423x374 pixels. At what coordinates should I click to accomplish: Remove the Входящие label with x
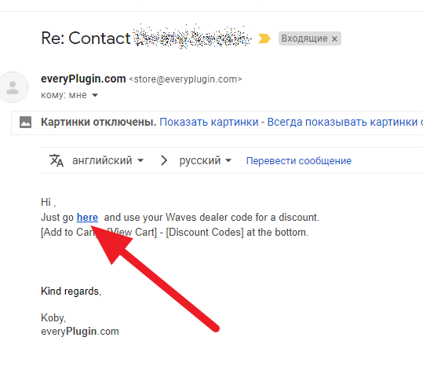pyautogui.click(x=334, y=38)
